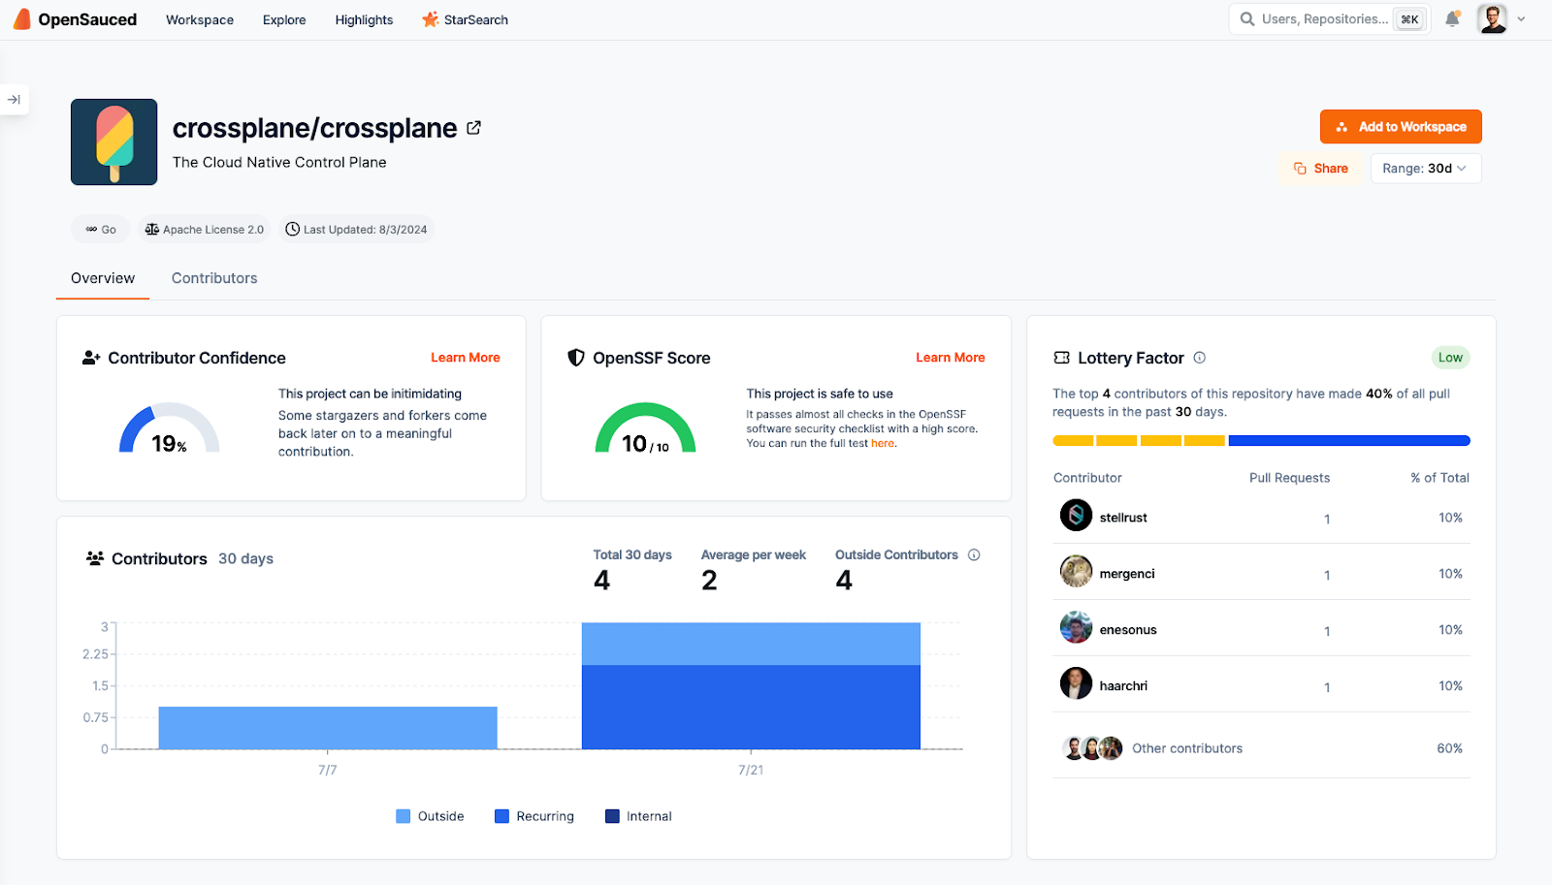Click the OpenSauced logo icon
The height and width of the screenshot is (885, 1552).
[20, 18]
